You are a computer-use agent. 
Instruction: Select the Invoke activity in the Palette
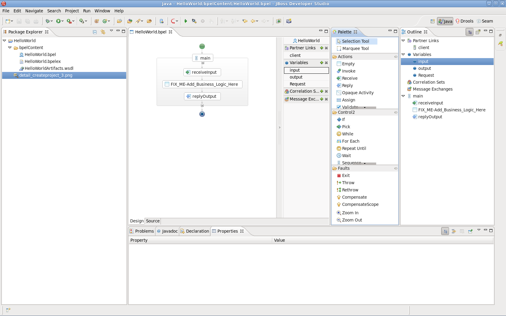(348, 71)
